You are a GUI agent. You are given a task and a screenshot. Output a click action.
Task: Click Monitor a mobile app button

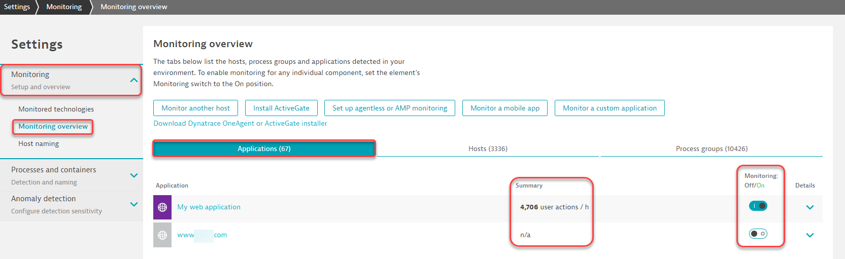coord(504,108)
